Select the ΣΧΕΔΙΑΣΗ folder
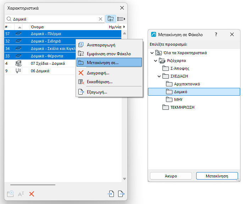This screenshot has height=204, width=243. pos(179,76)
